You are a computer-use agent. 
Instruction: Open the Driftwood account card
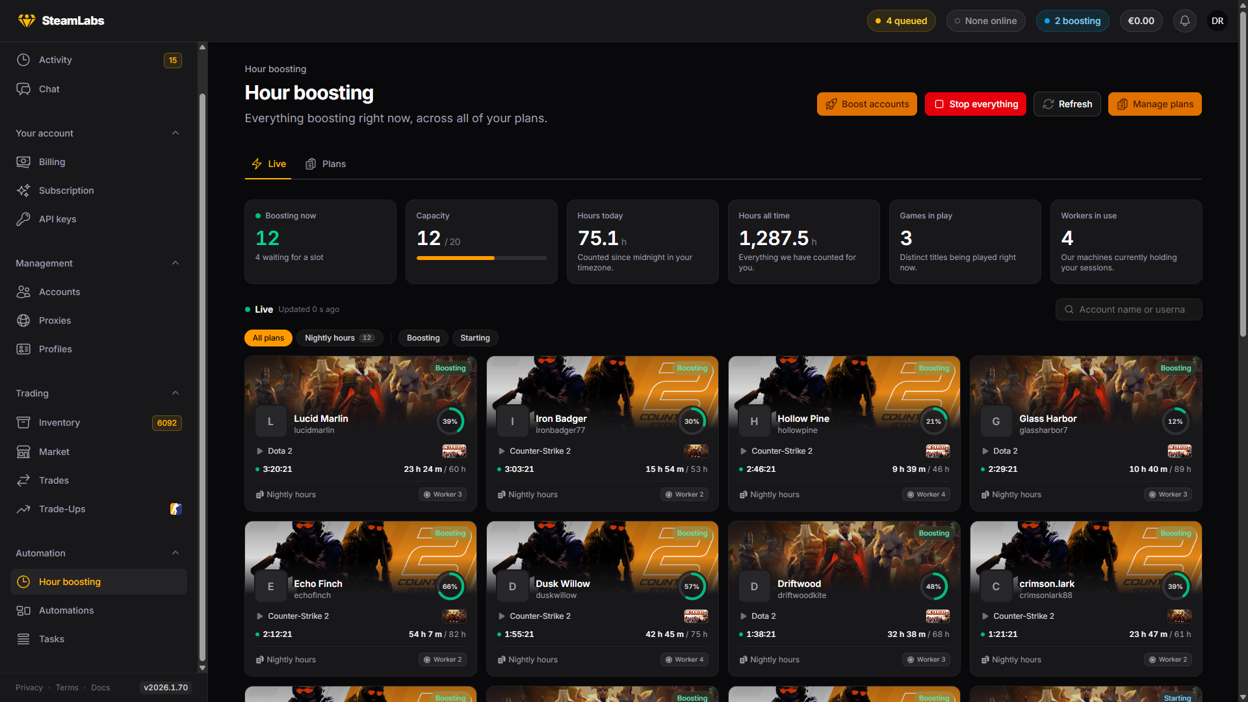click(x=844, y=599)
